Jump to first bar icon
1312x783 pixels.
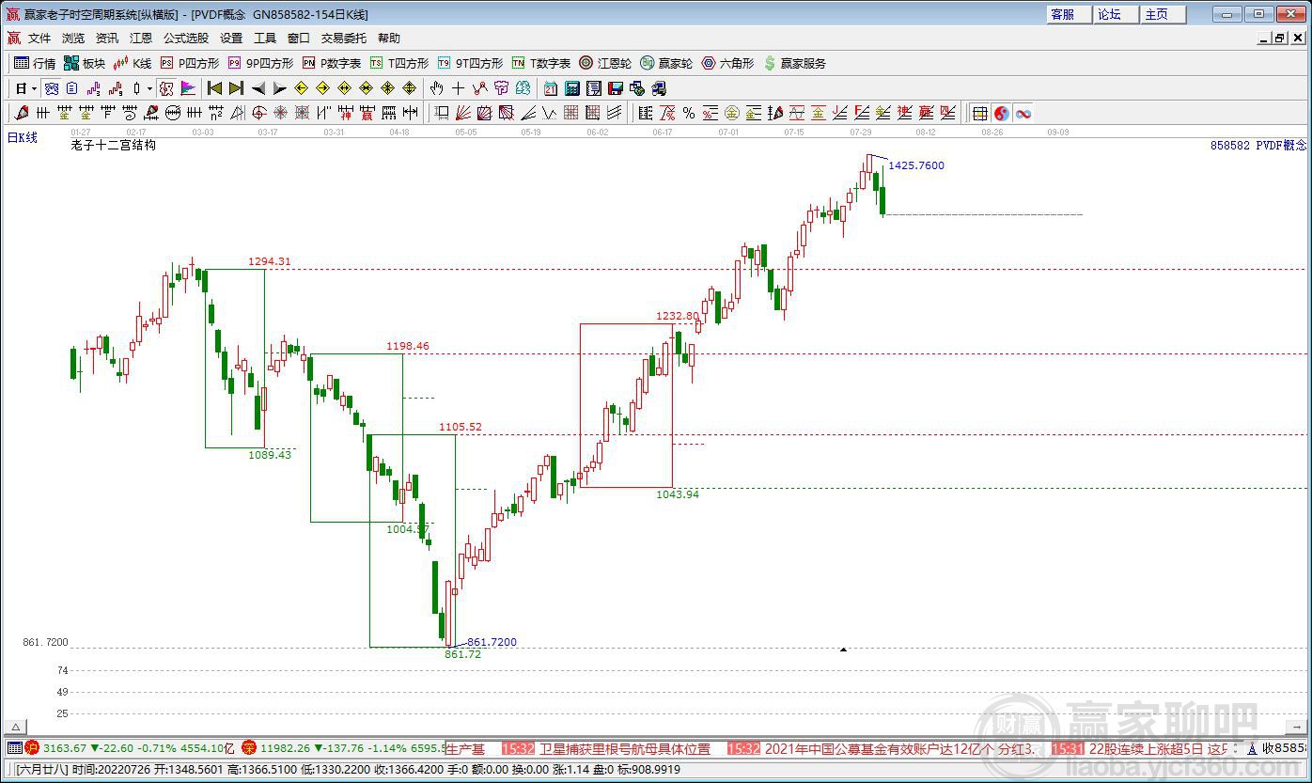(214, 88)
